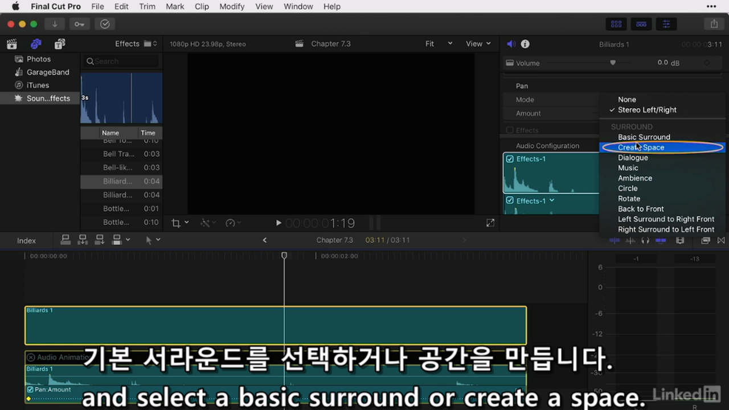Image resolution: width=729 pixels, height=410 pixels.
Task: Select iTunes in the sidebar
Action: tap(38, 85)
